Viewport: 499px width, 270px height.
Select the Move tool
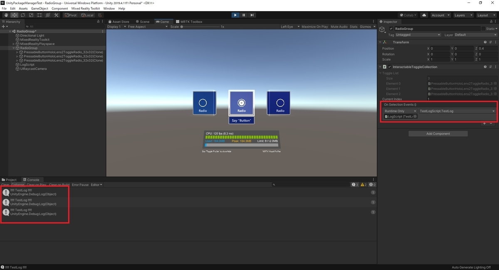pyautogui.click(x=14, y=15)
